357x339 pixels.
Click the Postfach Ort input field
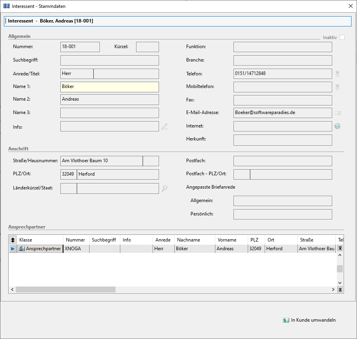click(291, 174)
